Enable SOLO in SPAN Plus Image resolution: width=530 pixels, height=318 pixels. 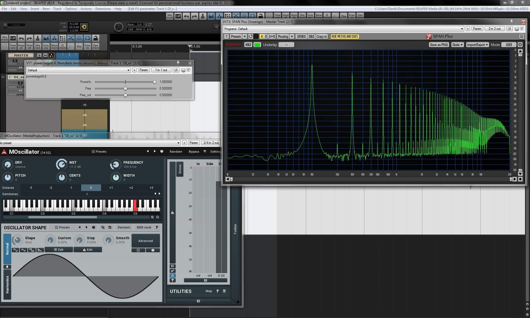(x=311, y=36)
